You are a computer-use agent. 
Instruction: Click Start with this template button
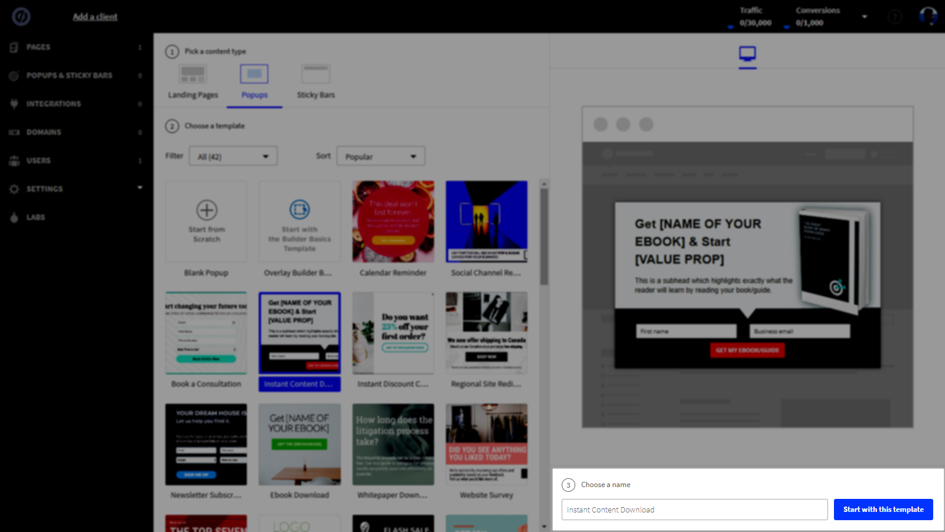point(884,510)
